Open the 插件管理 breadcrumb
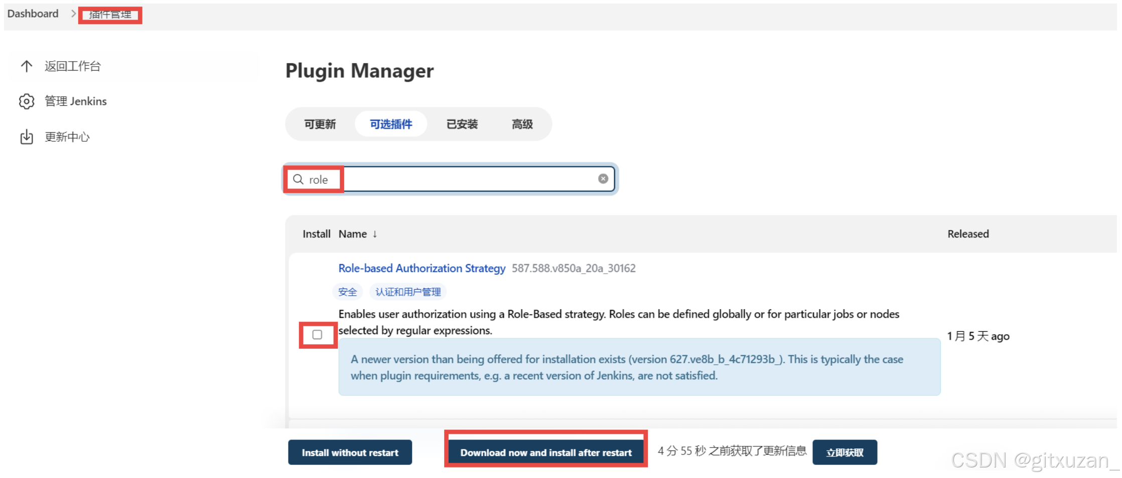 point(110,15)
